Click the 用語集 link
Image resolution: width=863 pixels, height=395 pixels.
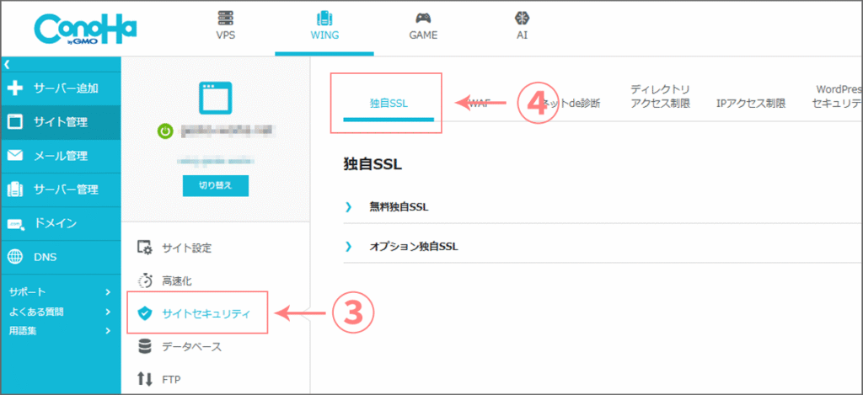click(23, 331)
